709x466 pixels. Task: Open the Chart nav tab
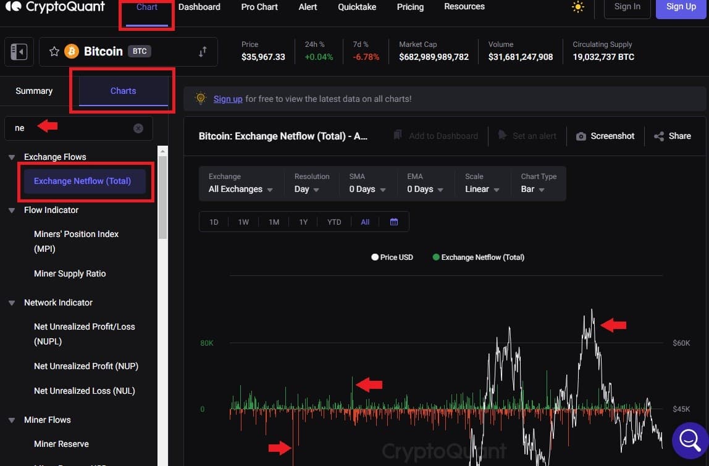(x=147, y=7)
